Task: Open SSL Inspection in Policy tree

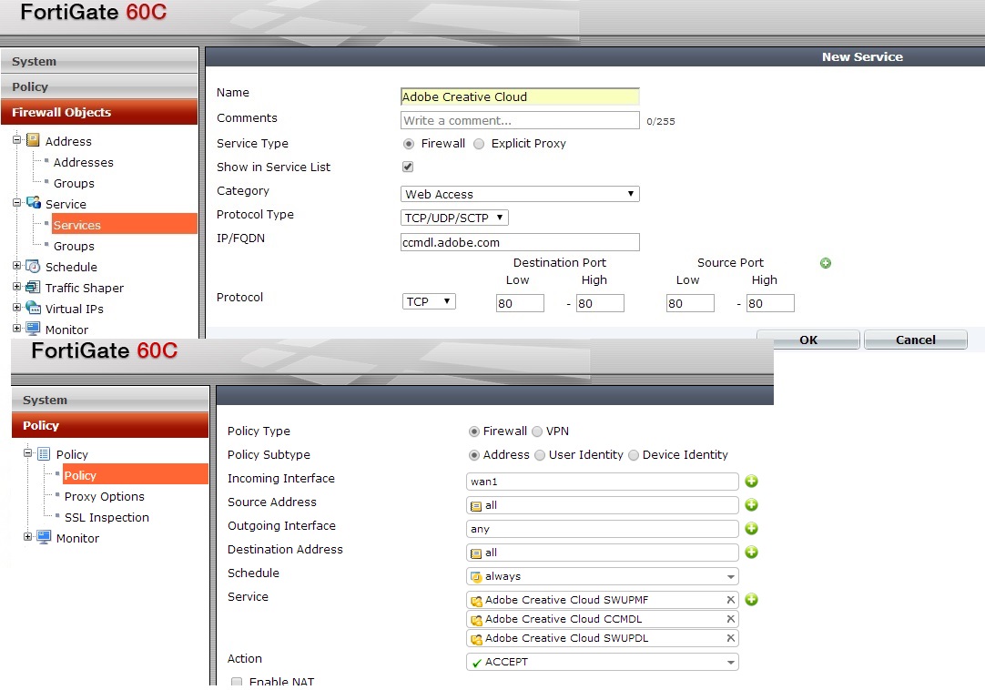Action: point(107,517)
